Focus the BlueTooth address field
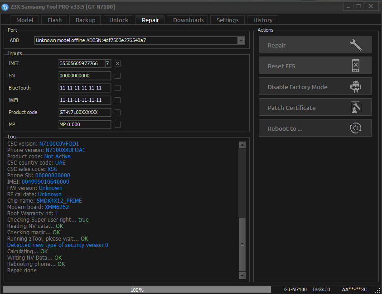 point(85,88)
